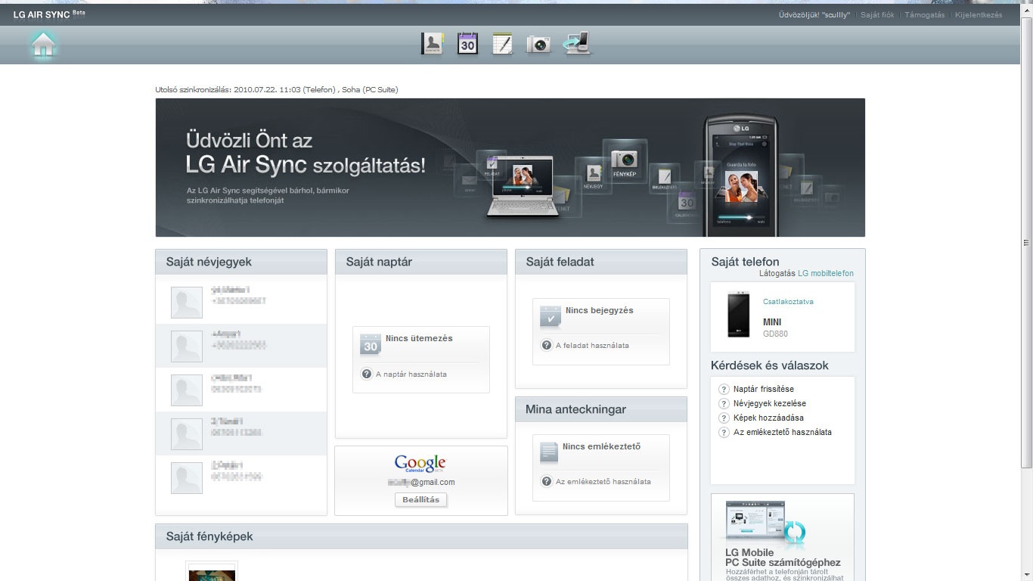Screen dimensions: 1033x581
Task: Open the notepad icon in the top toolbar
Action: (502, 44)
